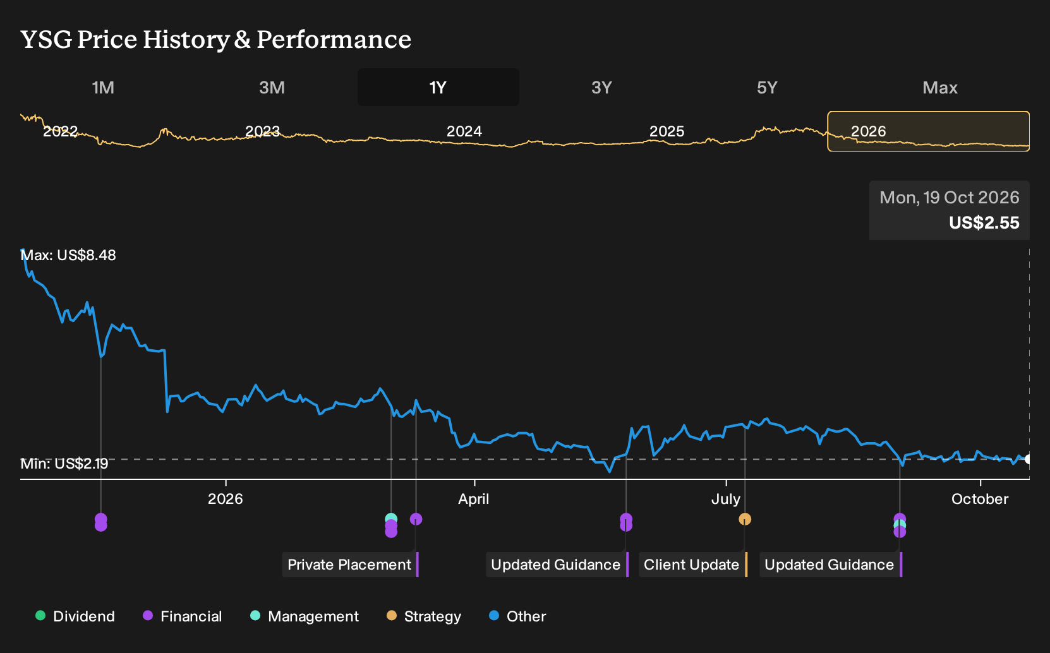
Task: Click the YSG Price History & Performance heading
Action: (216, 39)
